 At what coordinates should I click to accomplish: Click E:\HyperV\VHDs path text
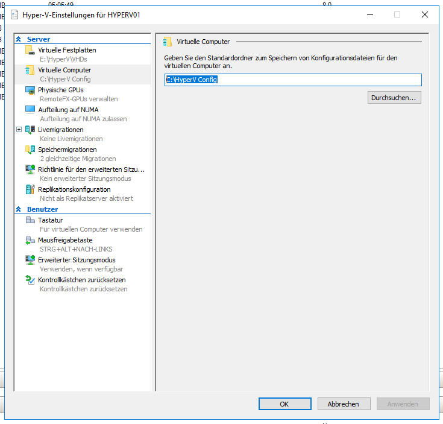[x=63, y=59]
